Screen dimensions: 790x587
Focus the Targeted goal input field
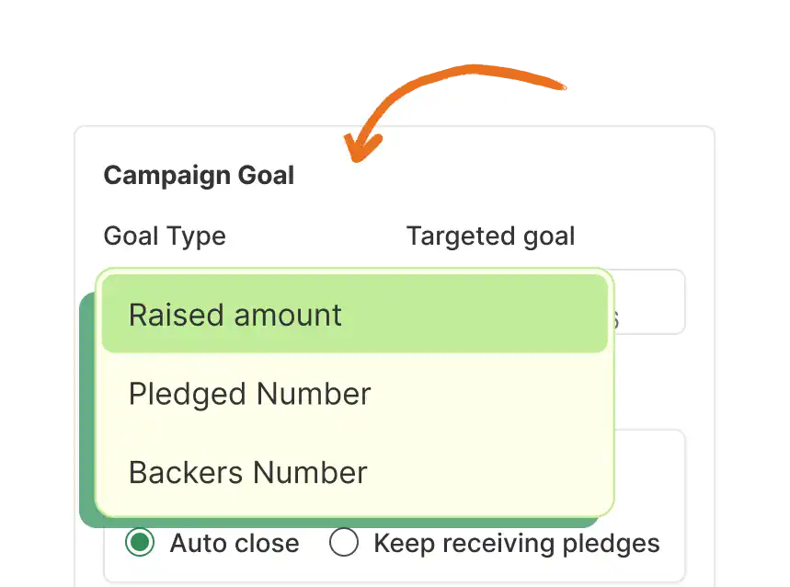(648, 302)
